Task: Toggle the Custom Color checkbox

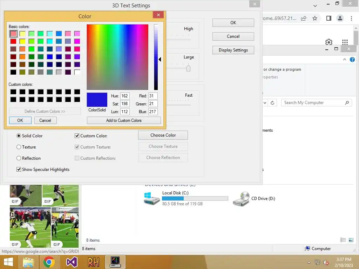Action: 77,136
